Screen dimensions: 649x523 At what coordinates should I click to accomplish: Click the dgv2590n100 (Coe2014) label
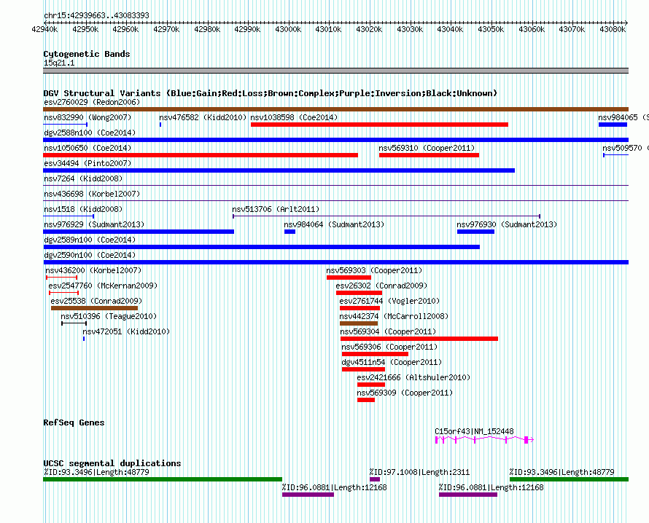pos(90,255)
